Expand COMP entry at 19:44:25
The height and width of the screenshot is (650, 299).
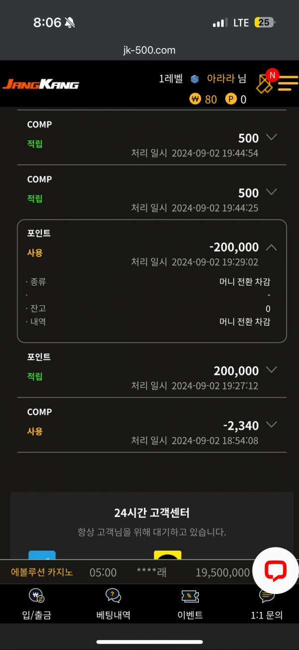(x=272, y=192)
